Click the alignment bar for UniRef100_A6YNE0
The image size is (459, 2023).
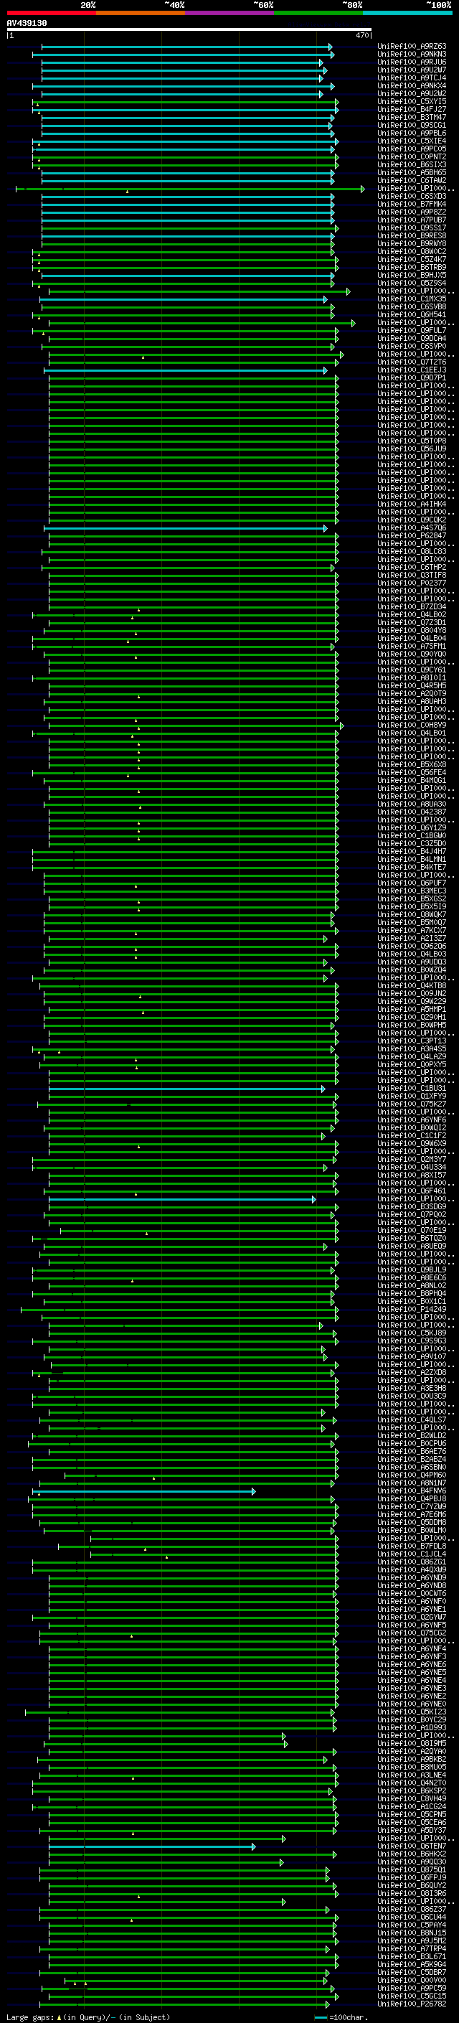(194, 1704)
